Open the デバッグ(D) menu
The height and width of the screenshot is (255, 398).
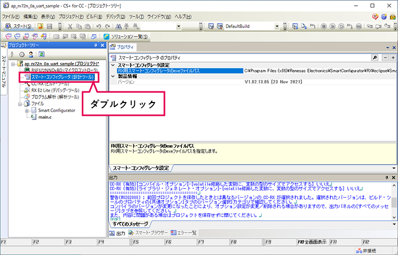tap(116, 16)
